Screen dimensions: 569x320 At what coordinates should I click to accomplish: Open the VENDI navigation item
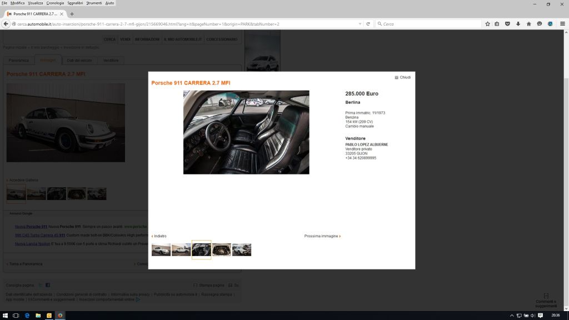[x=125, y=39]
